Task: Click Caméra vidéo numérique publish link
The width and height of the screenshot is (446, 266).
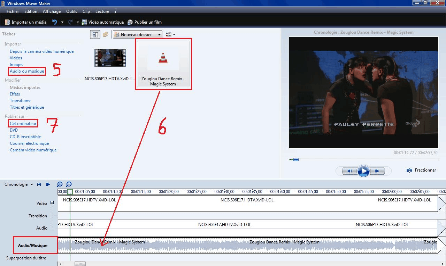Action: pos(33,150)
